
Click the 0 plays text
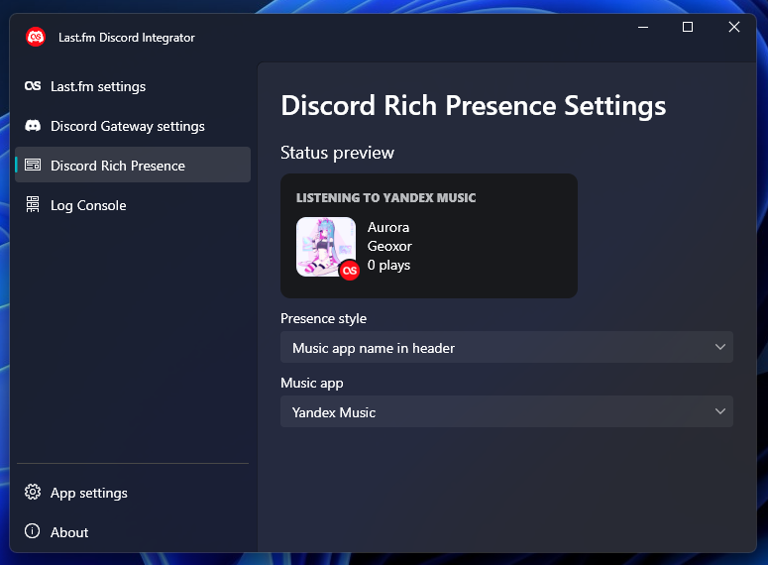[x=388, y=265]
